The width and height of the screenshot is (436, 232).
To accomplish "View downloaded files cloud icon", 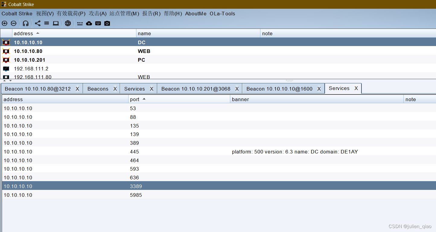I will pyautogui.click(x=89, y=23).
